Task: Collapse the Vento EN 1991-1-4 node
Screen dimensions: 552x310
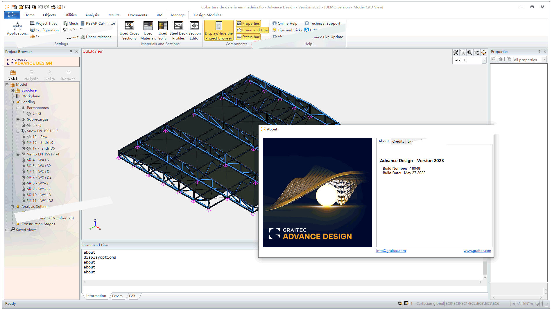Action: (18, 154)
